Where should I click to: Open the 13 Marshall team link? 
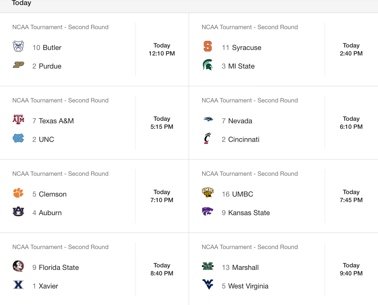pyautogui.click(x=240, y=267)
